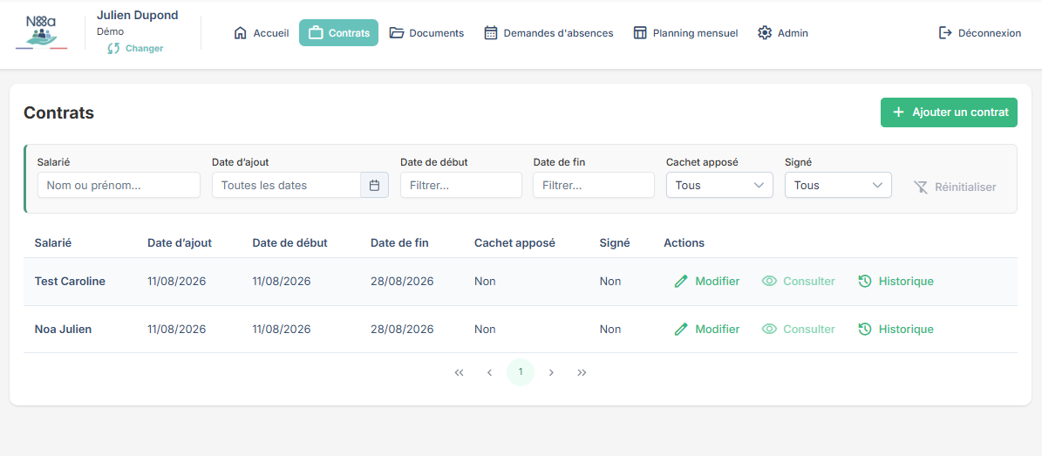Viewport: 1042px width, 456px height.
Task: Go to Accueil home page
Action: 262,32
